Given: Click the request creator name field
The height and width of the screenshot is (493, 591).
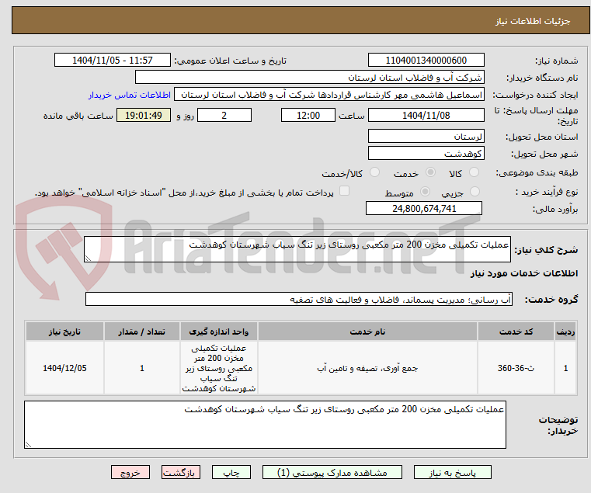Looking at the screenshot, I should tap(329, 95).
